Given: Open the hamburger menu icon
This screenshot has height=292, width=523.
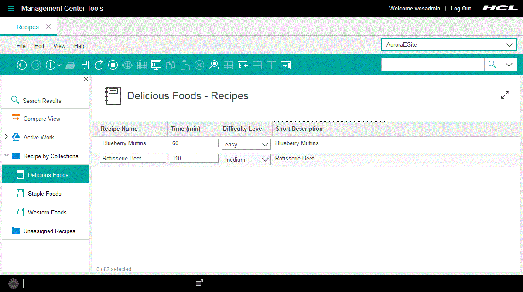Looking at the screenshot, I should pos(10,8).
